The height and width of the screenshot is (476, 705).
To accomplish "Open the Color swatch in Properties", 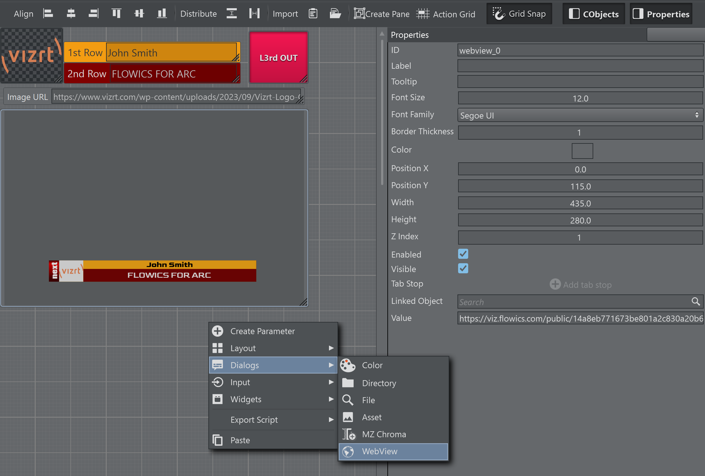I will click(582, 151).
